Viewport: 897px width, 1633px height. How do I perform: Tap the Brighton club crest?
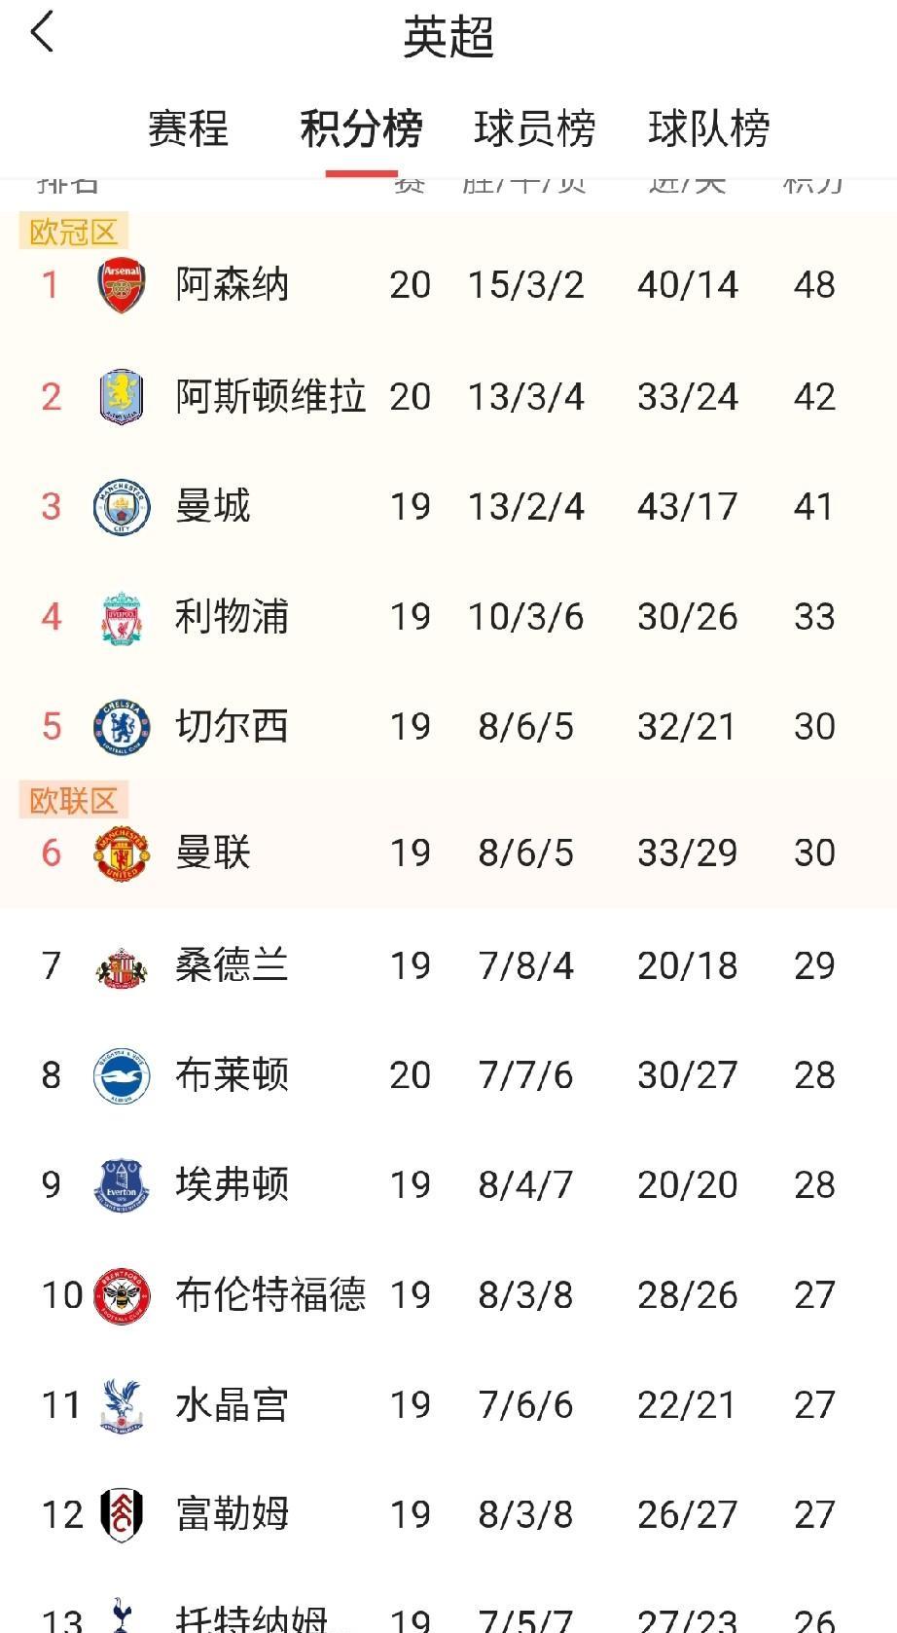(x=122, y=1075)
